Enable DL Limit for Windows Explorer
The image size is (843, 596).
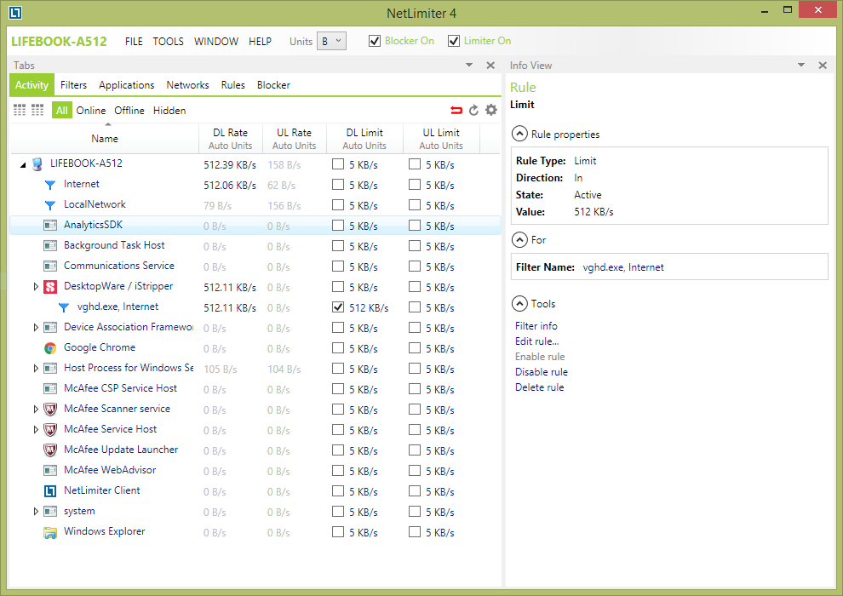[338, 531]
